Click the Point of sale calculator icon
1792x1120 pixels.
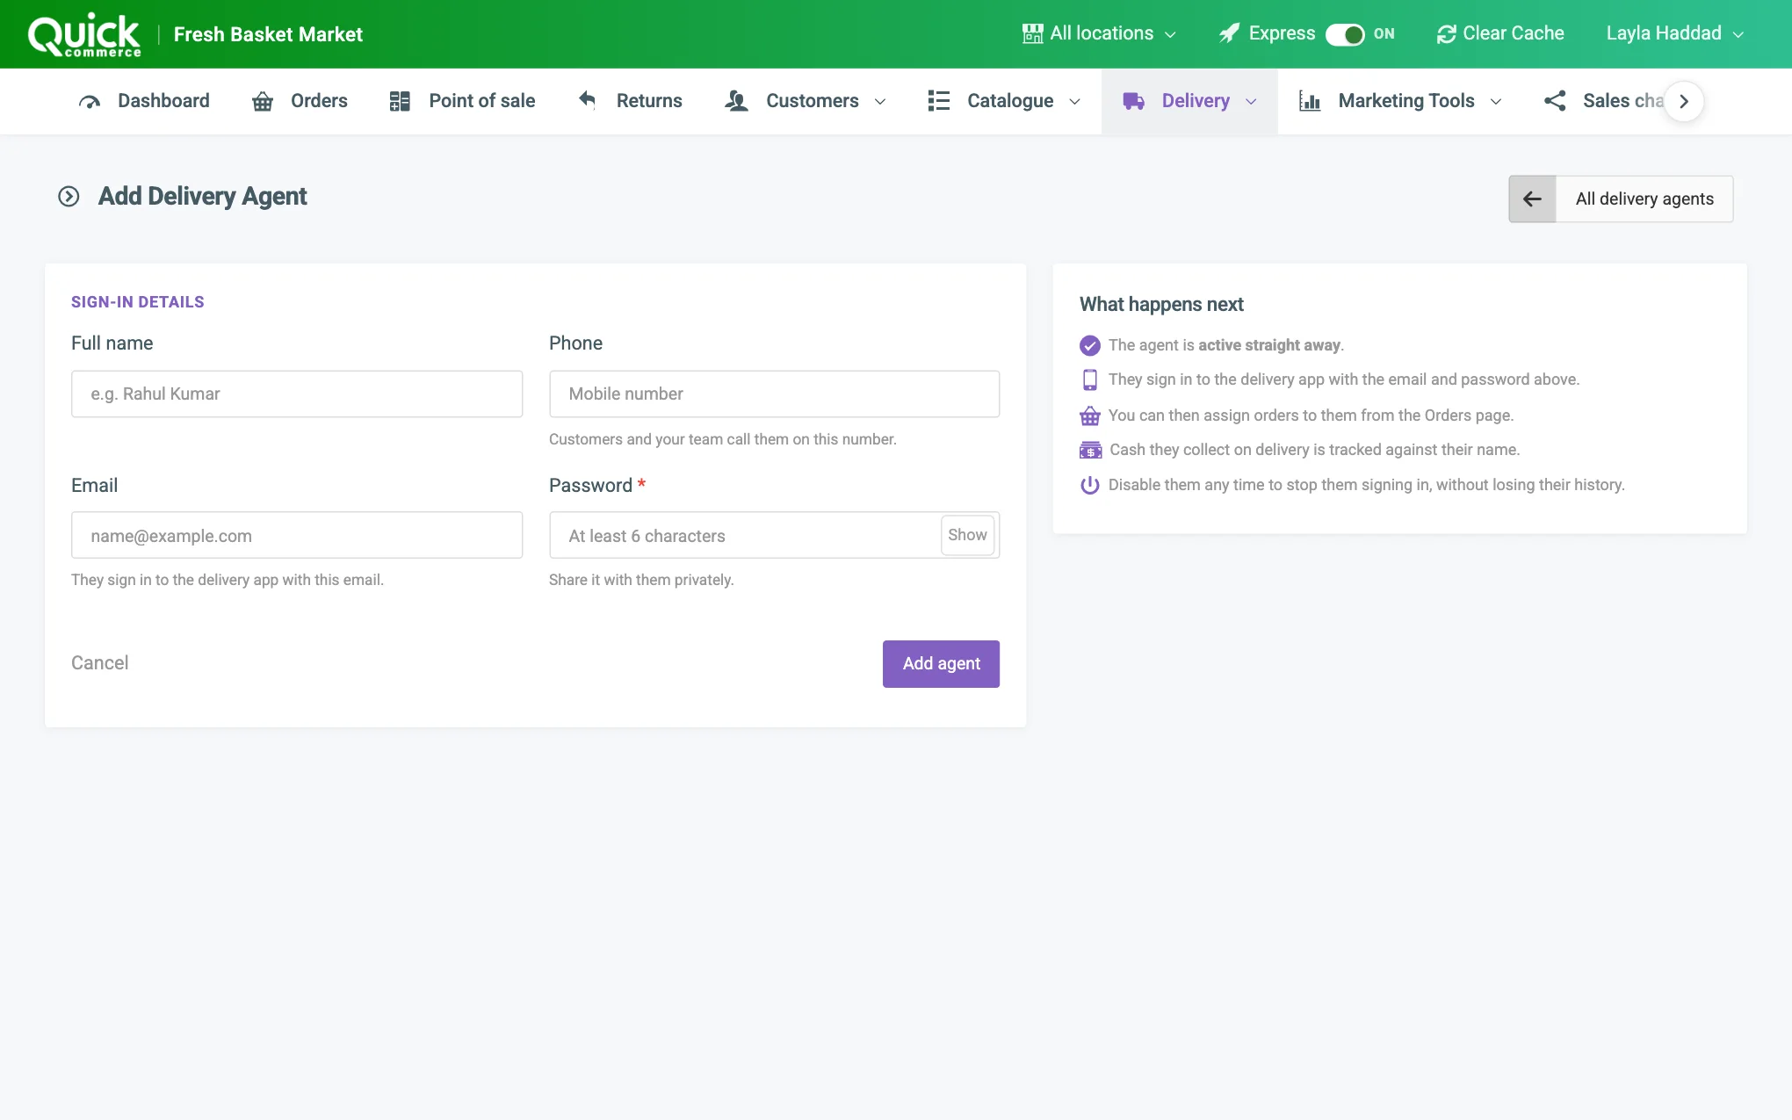(x=400, y=101)
